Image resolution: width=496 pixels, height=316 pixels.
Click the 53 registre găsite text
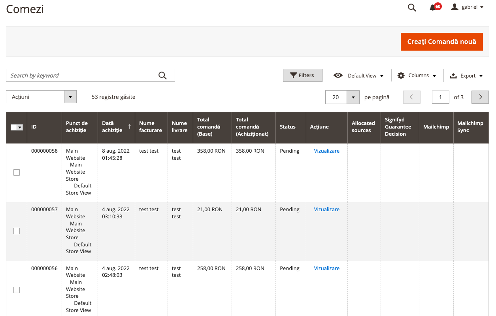tap(113, 97)
